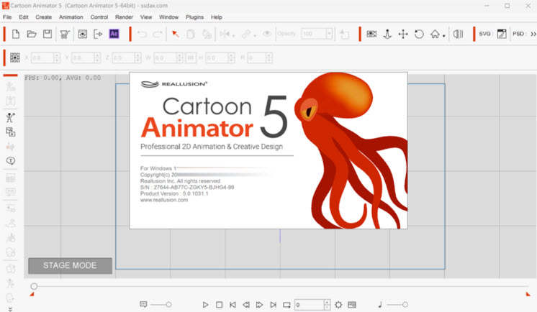The height and width of the screenshot is (312, 537).
Task: Select the arrow selection tool
Action: (x=175, y=34)
